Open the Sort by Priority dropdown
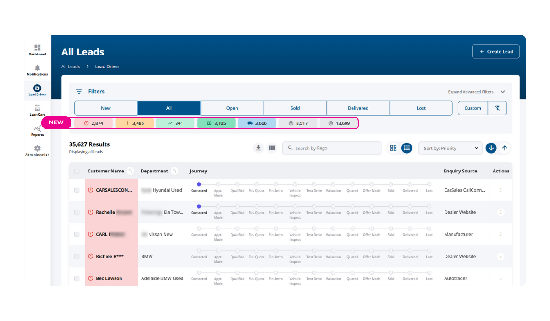 [x=450, y=148]
